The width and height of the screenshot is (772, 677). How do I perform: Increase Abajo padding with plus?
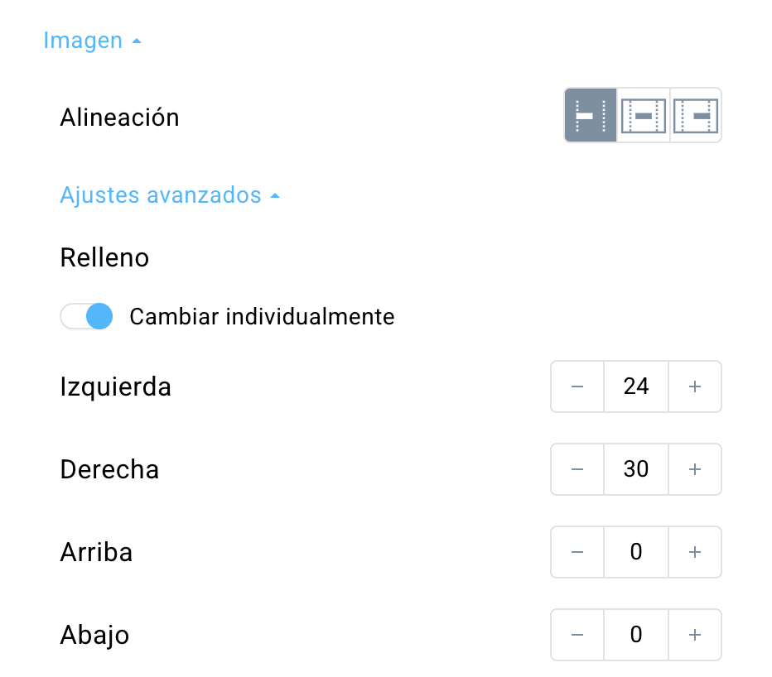[695, 635]
